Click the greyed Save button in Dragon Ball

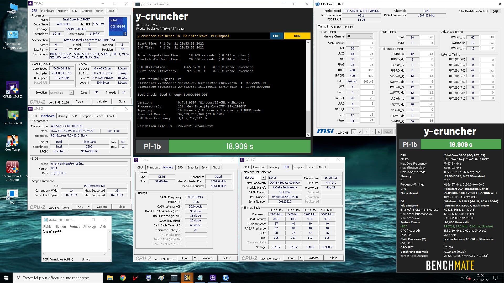coord(388,132)
